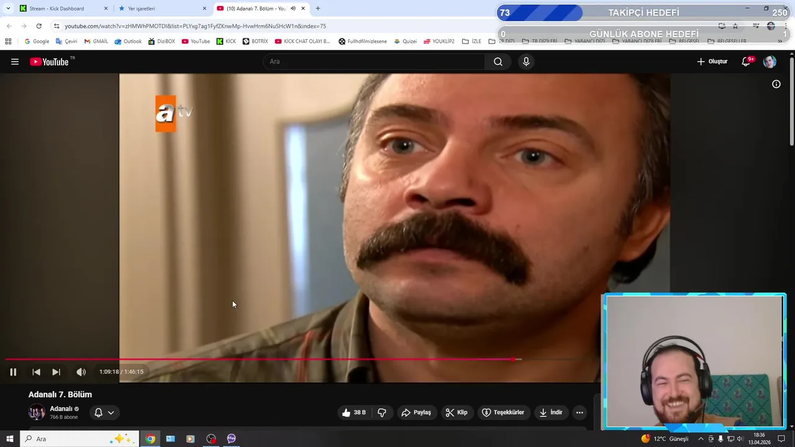
Task: Open more actions three-dot menu
Action: pos(579,412)
